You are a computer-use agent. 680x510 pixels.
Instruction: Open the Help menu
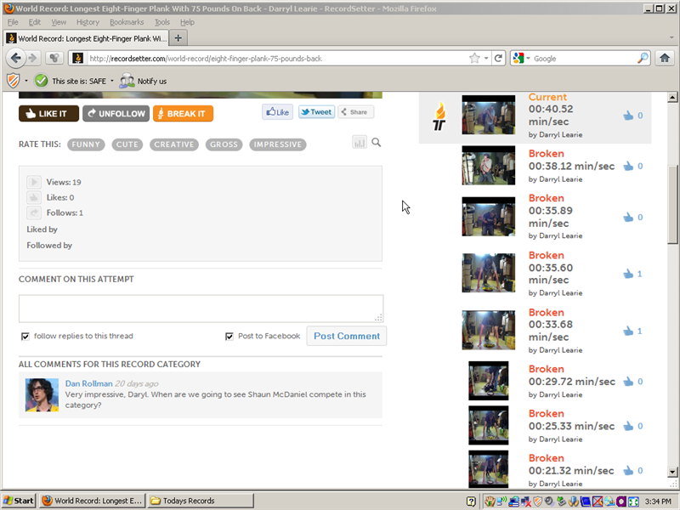point(187,22)
